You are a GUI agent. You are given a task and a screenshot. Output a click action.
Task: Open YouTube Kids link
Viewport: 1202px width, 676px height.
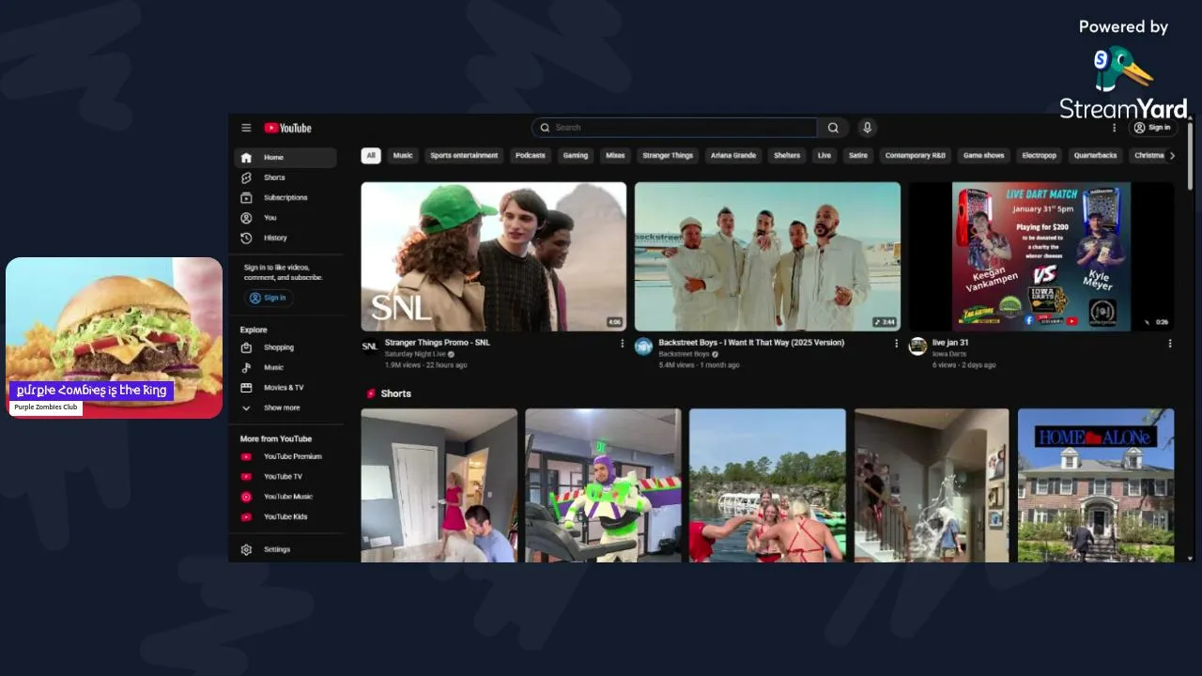point(285,517)
